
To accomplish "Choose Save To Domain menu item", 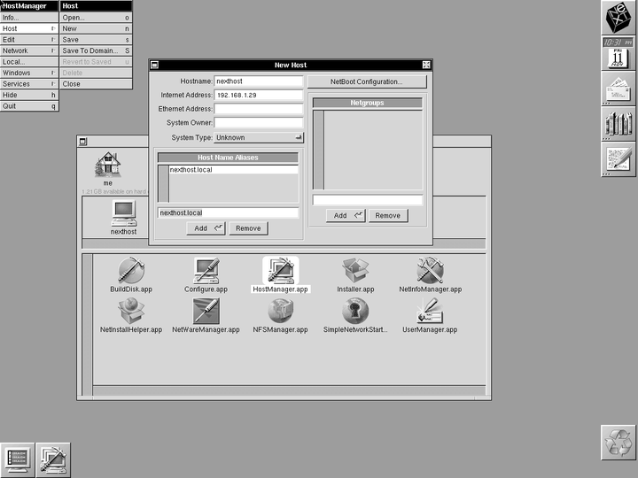I will (96, 51).
